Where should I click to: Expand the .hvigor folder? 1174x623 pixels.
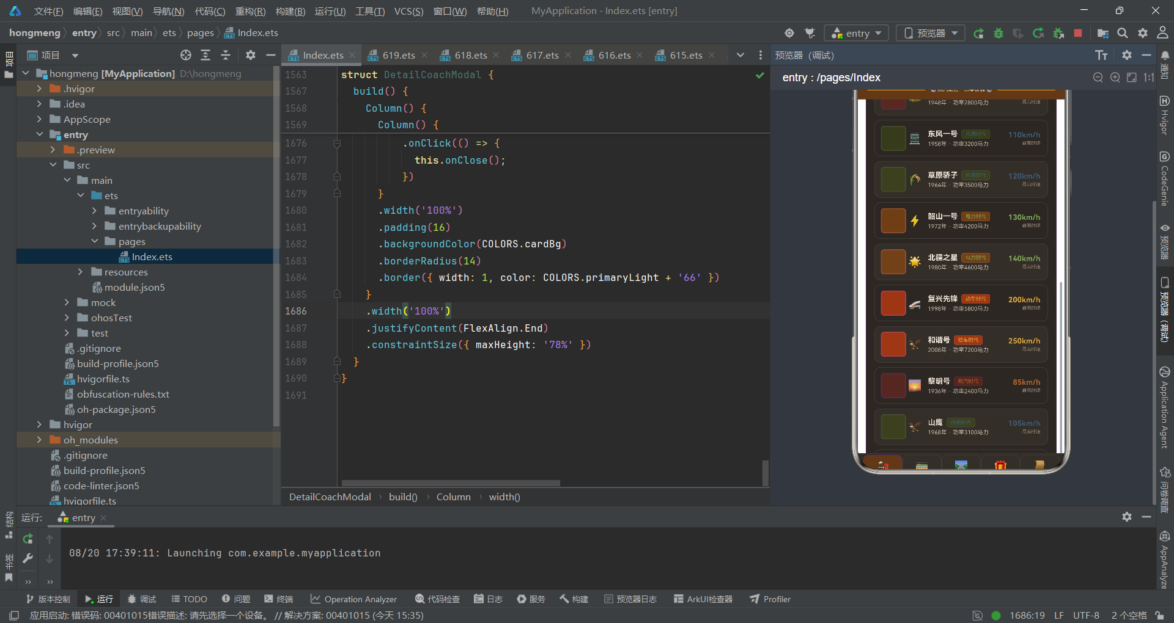(x=40, y=89)
